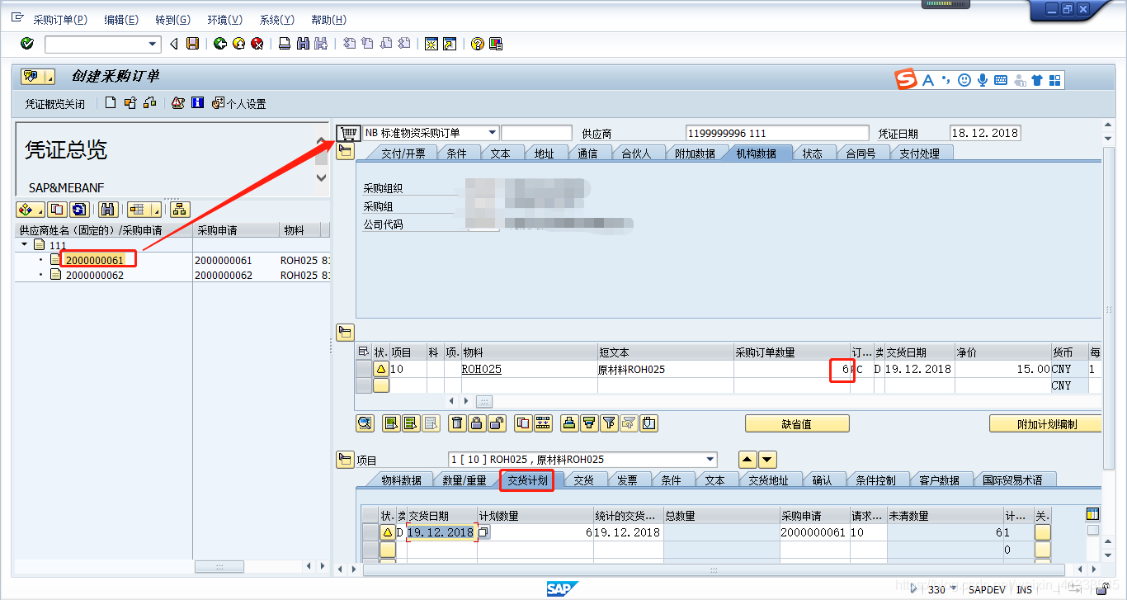1127x600 pixels.
Task: Click the Unlock item open-padlock icon
Action: point(497,423)
